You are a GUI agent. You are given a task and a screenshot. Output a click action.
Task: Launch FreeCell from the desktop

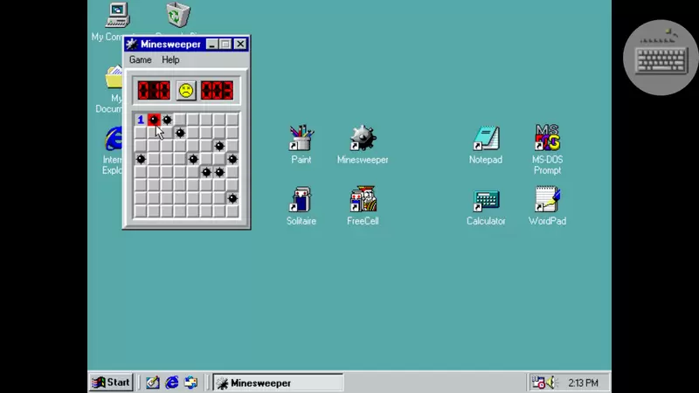pyautogui.click(x=363, y=200)
